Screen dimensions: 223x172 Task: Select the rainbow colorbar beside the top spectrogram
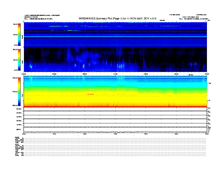tap(19, 35)
